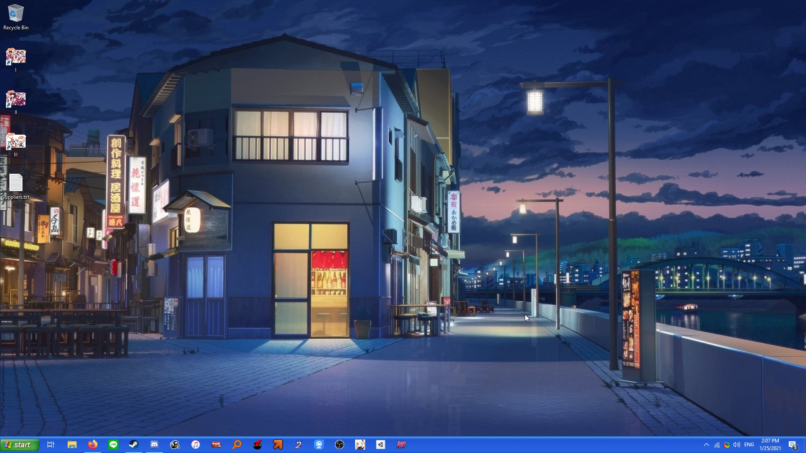The image size is (806, 453).
Task: Open the start menu button
Action: coord(20,445)
